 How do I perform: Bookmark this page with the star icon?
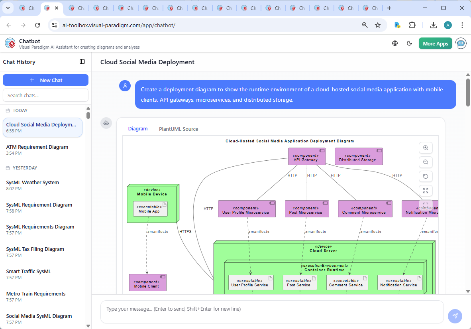click(378, 25)
